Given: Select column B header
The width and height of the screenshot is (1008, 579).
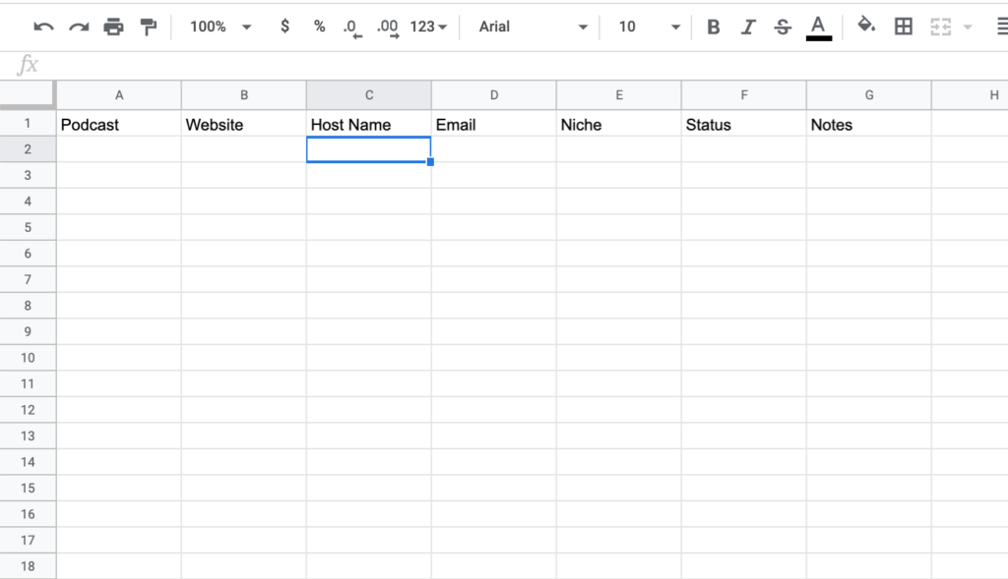Looking at the screenshot, I should pyautogui.click(x=244, y=95).
